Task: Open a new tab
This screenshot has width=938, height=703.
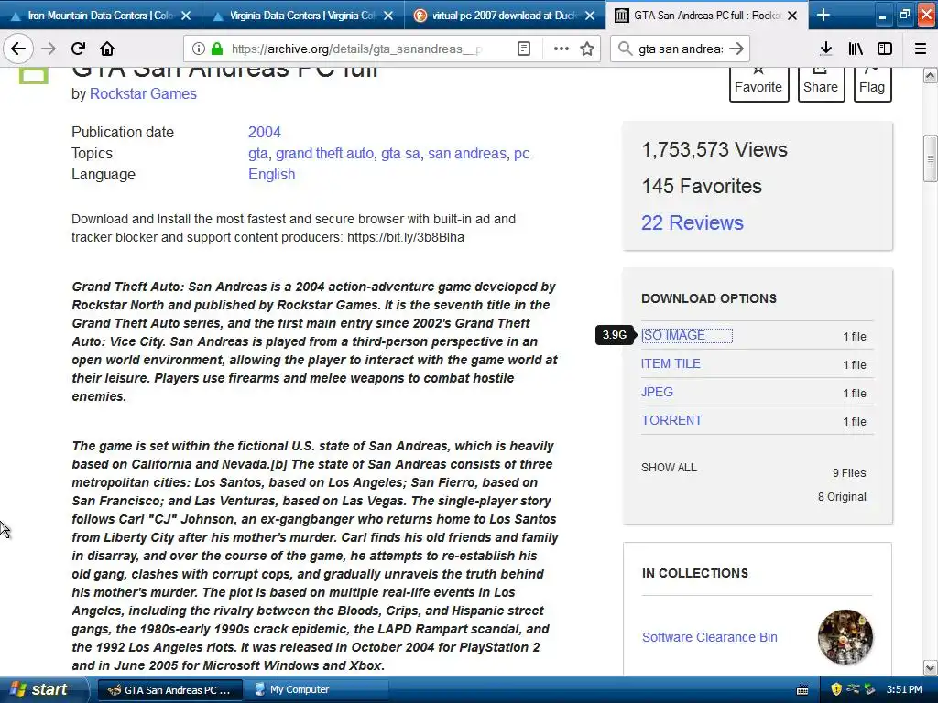Action: (823, 15)
